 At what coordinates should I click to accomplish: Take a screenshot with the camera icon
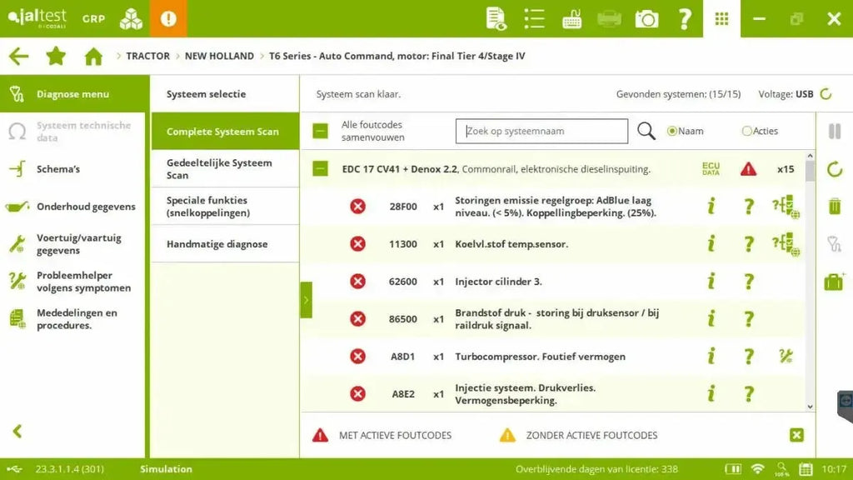[647, 17]
